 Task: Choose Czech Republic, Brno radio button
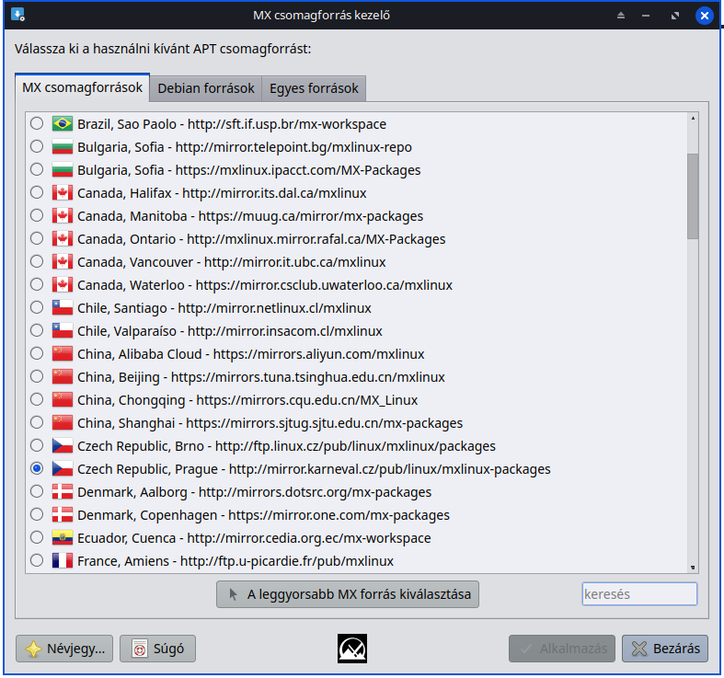(37, 445)
